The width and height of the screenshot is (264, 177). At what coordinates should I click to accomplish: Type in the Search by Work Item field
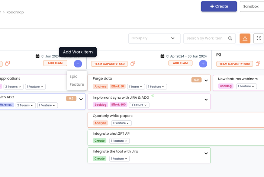(x=205, y=38)
